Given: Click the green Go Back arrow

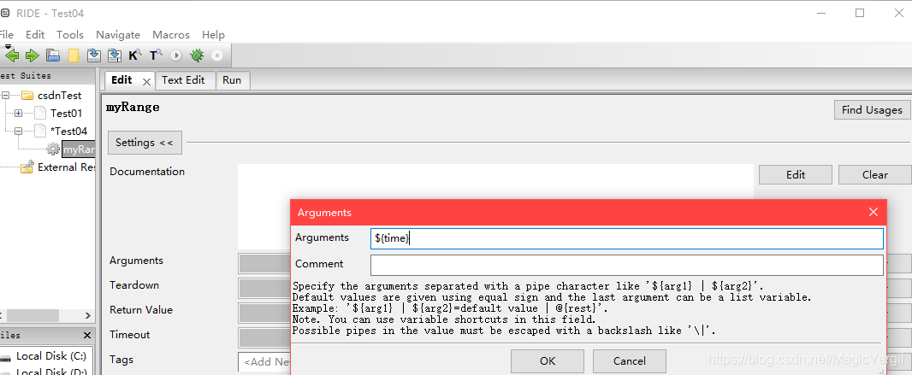Looking at the screenshot, I should (x=12, y=56).
